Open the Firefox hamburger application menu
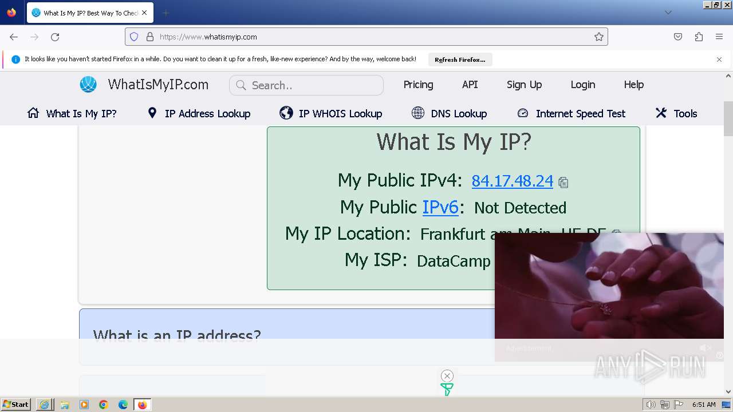 pos(719,37)
